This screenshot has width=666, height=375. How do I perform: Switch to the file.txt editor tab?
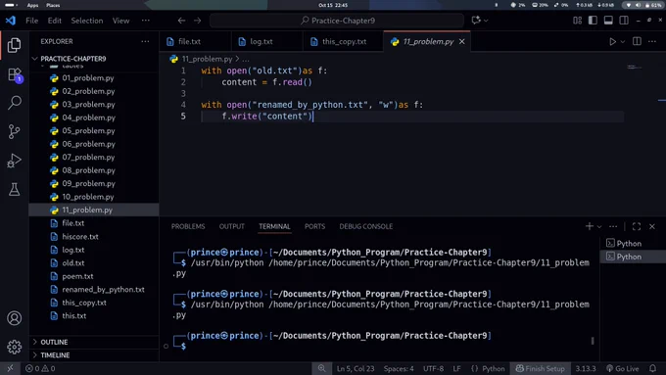click(x=189, y=42)
